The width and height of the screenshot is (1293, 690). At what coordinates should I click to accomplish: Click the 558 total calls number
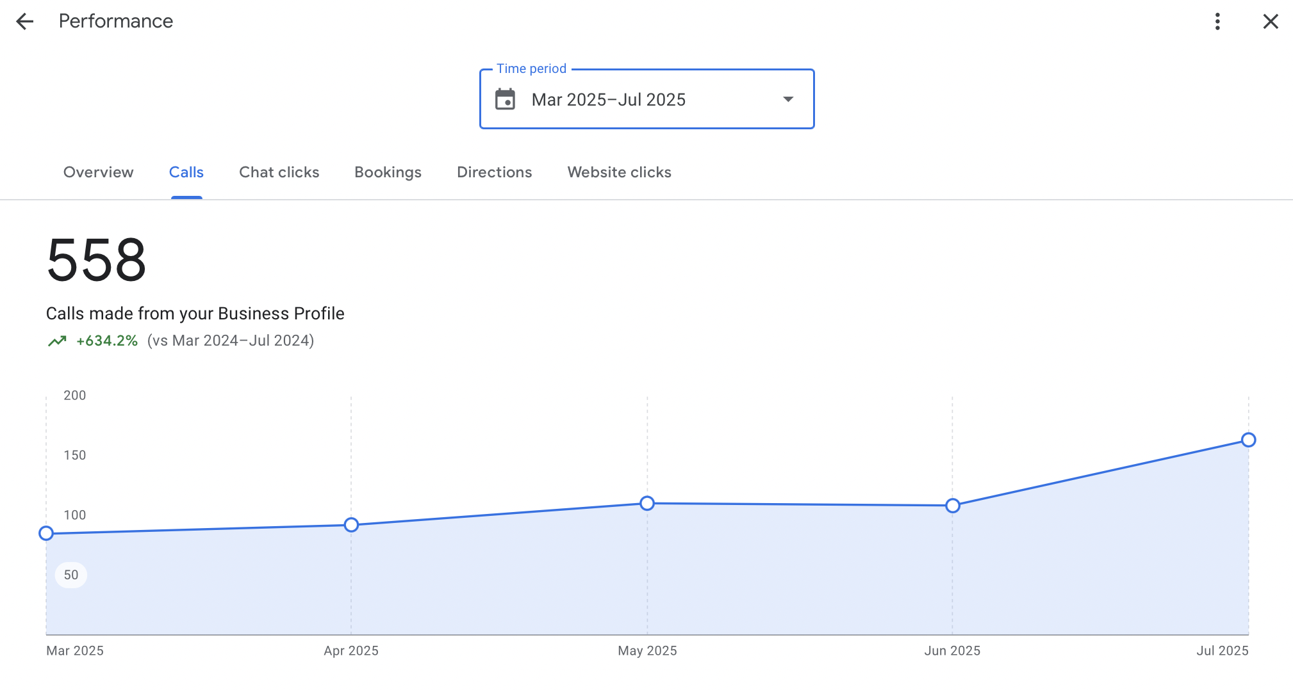[x=96, y=260]
